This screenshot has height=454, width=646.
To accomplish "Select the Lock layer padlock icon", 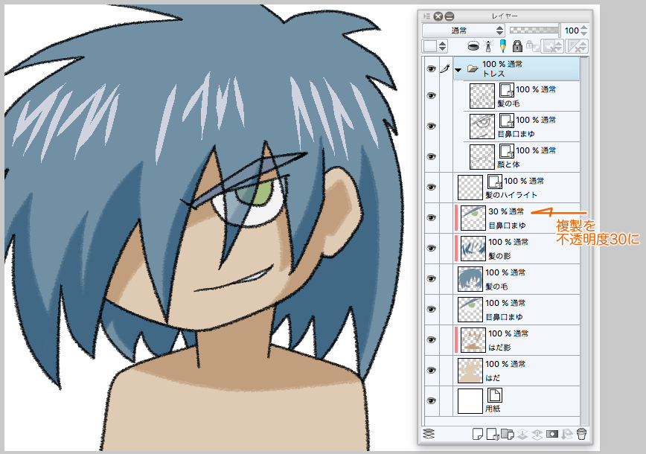I will [518, 45].
